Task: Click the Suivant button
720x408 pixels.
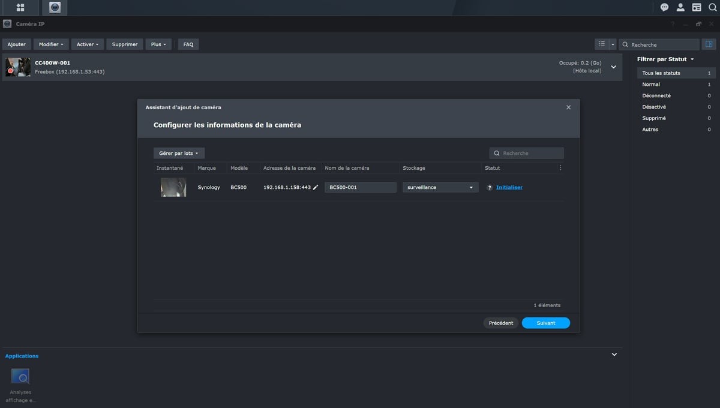Action: [x=545, y=323]
